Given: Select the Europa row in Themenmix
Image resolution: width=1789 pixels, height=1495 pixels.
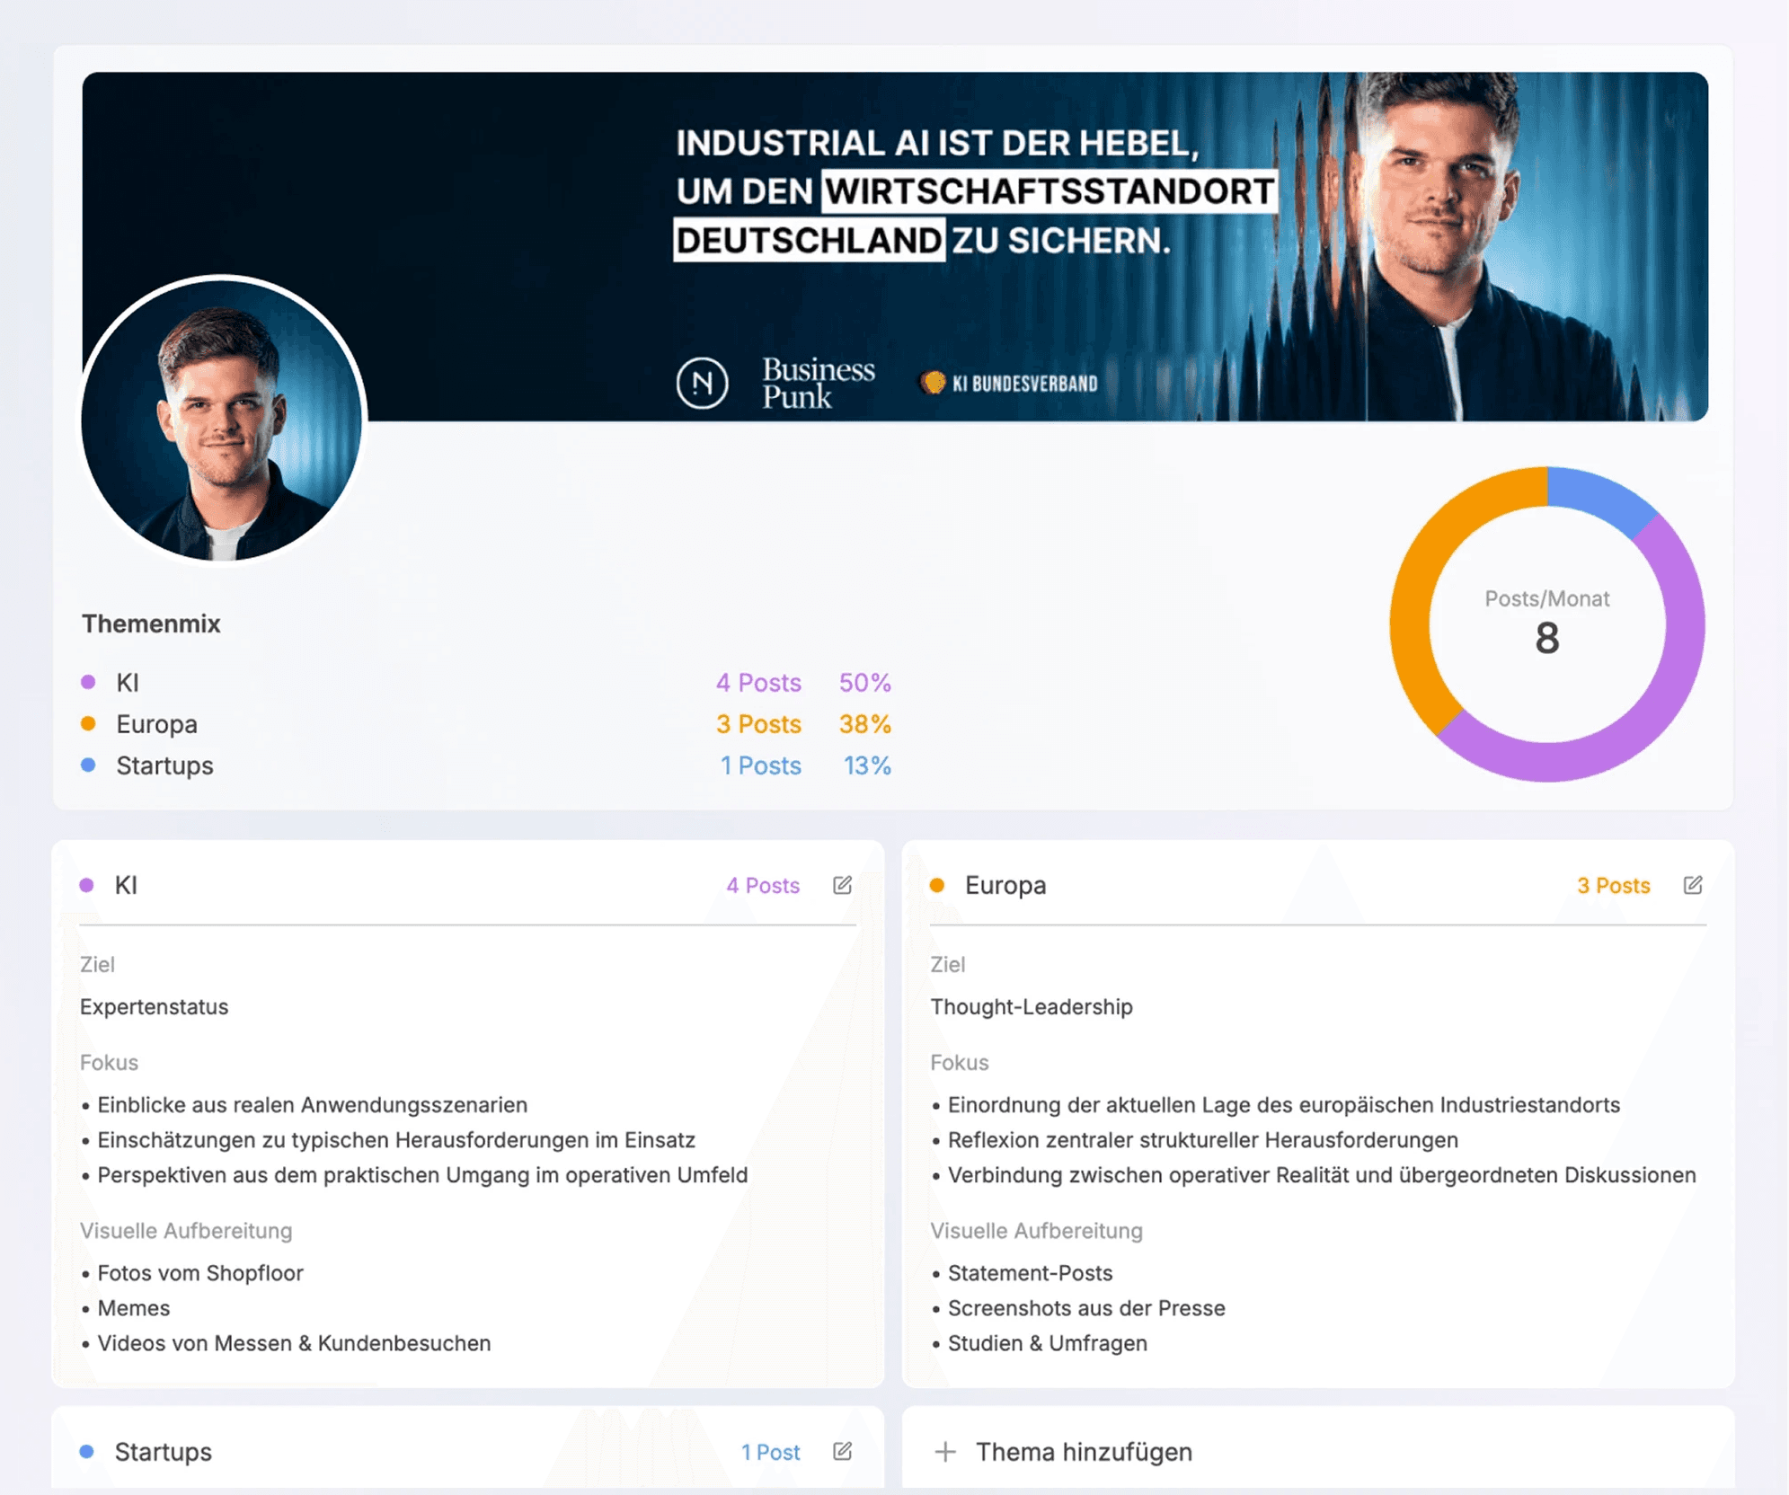Looking at the screenshot, I should pyautogui.click(x=486, y=724).
